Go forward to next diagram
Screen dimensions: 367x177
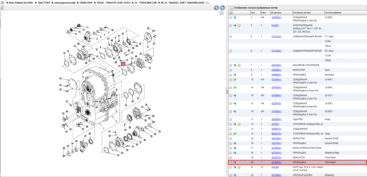222,8
